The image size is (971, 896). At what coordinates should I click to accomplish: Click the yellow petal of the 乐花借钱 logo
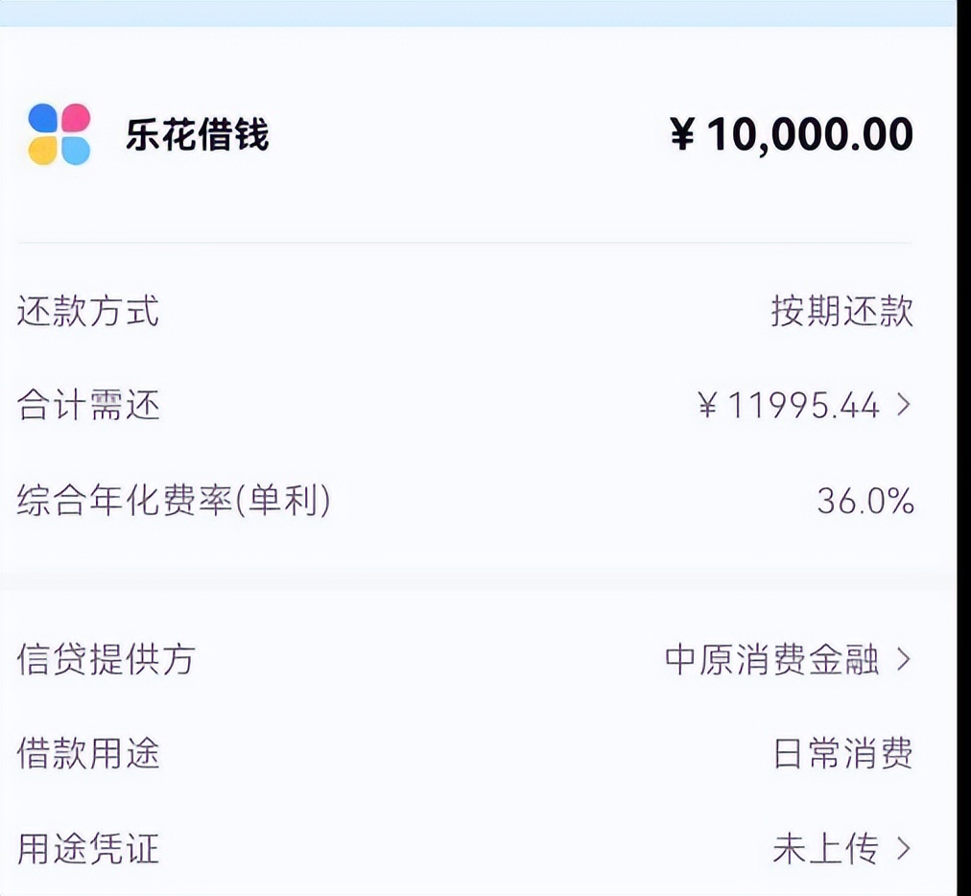(44, 150)
